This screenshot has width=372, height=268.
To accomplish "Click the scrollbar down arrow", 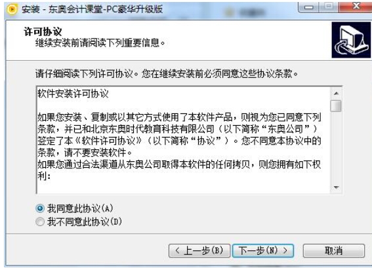I will click(336, 187).
